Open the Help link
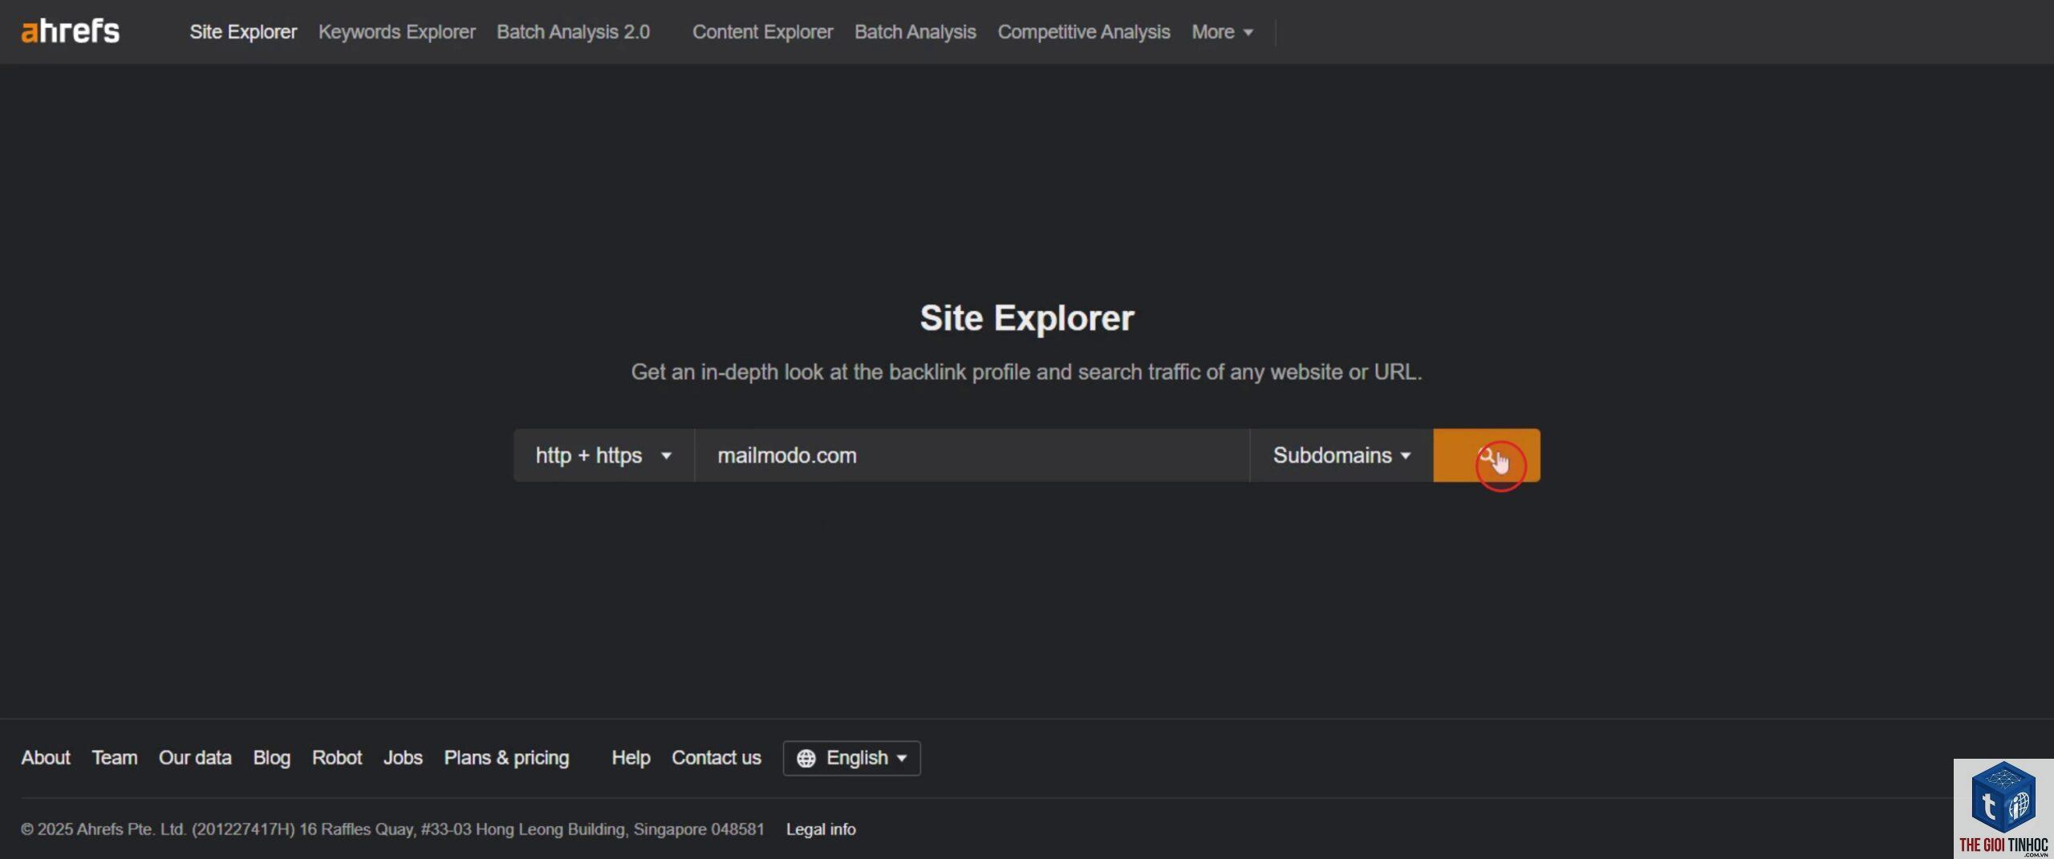This screenshot has width=2054, height=859. 631,758
